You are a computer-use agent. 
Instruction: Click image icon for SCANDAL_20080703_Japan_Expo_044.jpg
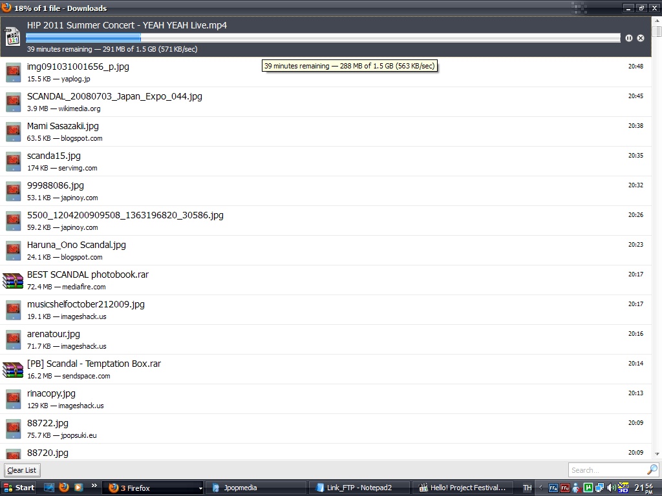point(13,102)
